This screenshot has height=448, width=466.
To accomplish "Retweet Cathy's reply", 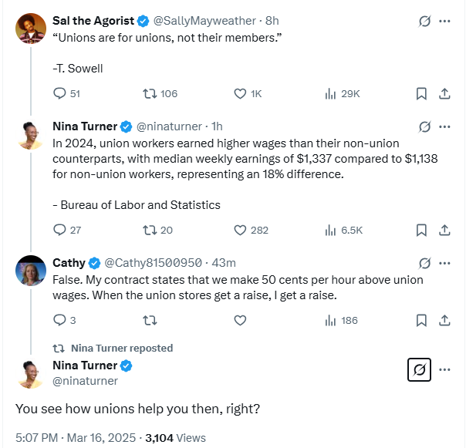I will click(x=150, y=320).
